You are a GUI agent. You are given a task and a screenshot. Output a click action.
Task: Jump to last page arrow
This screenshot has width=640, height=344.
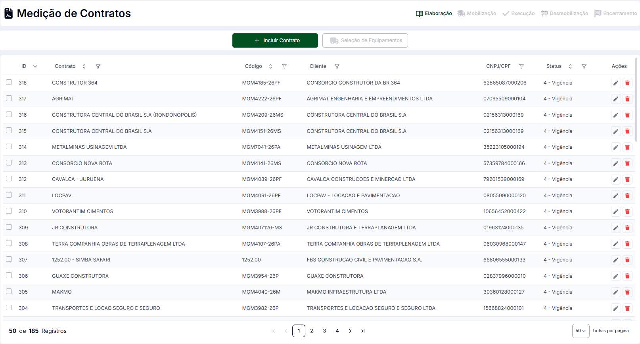[363, 331]
